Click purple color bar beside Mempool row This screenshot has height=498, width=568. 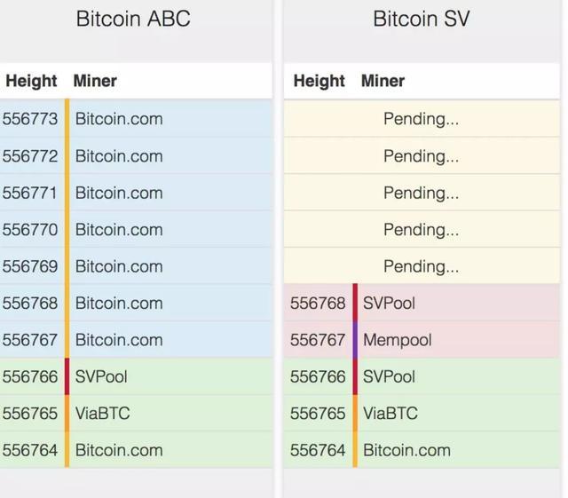(355, 340)
